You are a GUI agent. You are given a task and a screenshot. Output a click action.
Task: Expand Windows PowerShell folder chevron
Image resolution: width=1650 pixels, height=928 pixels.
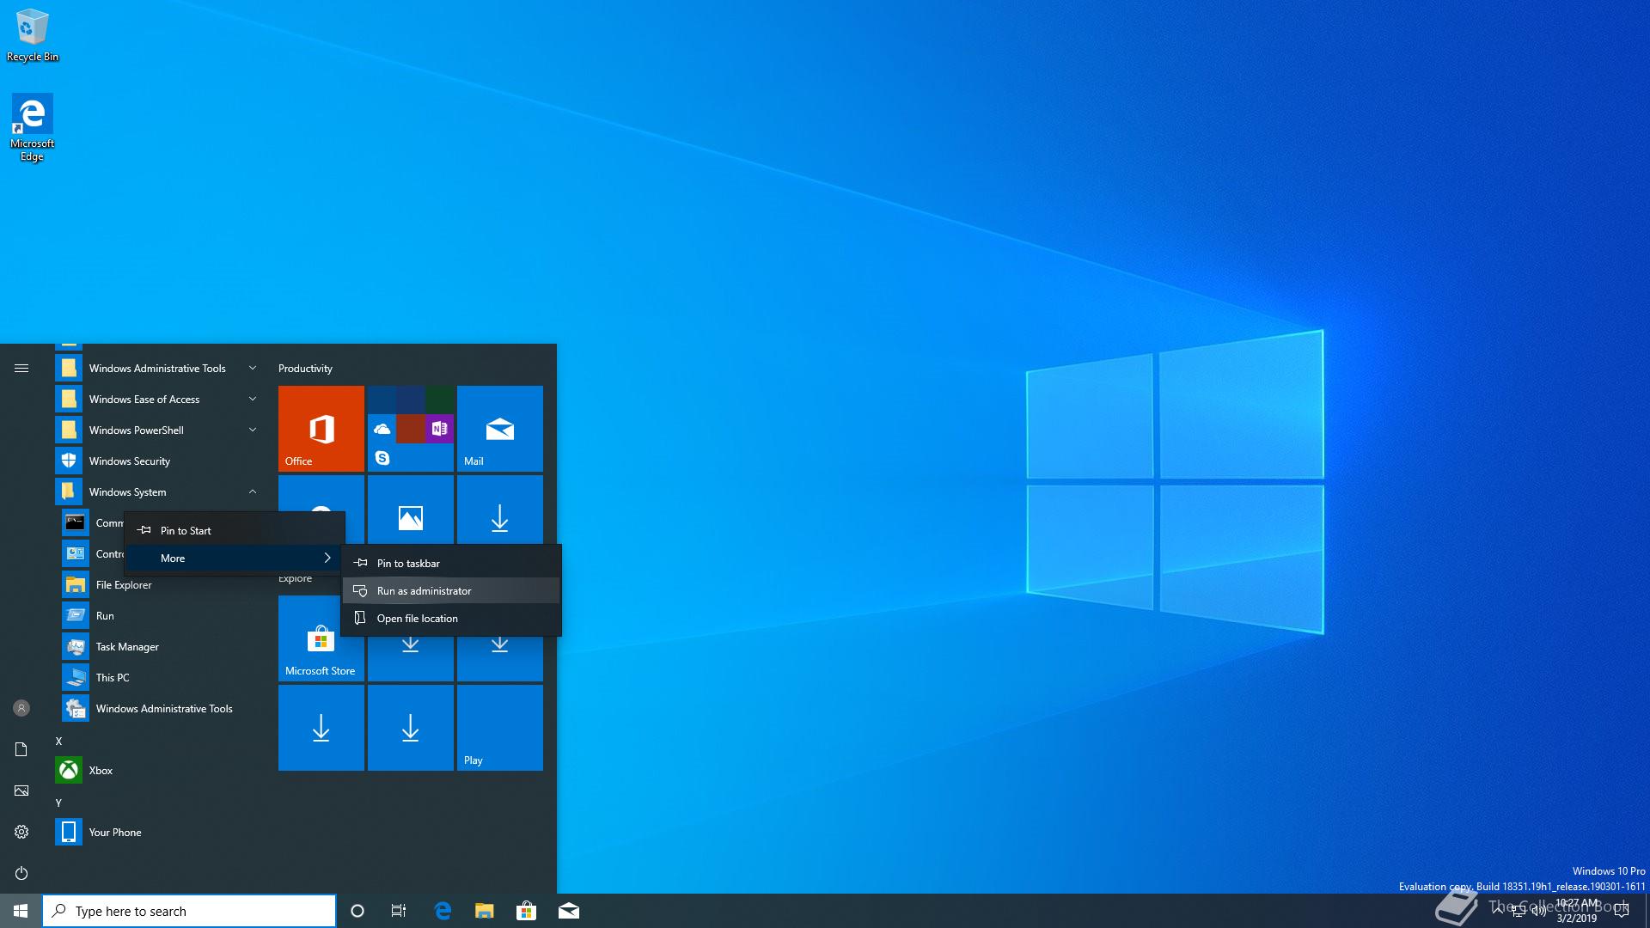pos(253,430)
